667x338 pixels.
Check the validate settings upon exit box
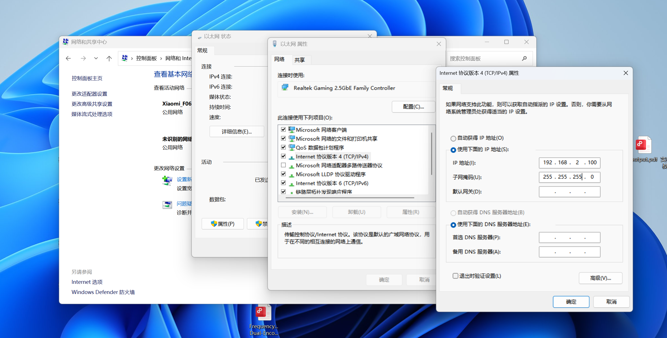(x=455, y=276)
